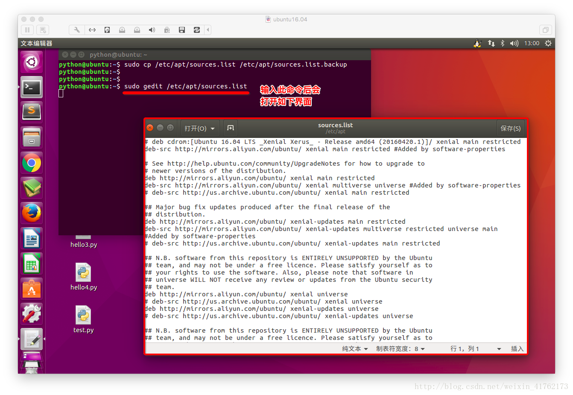The image size is (573, 395).
Task: Open the Bluetooth indicator menu
Action: [x=503, y=44]
